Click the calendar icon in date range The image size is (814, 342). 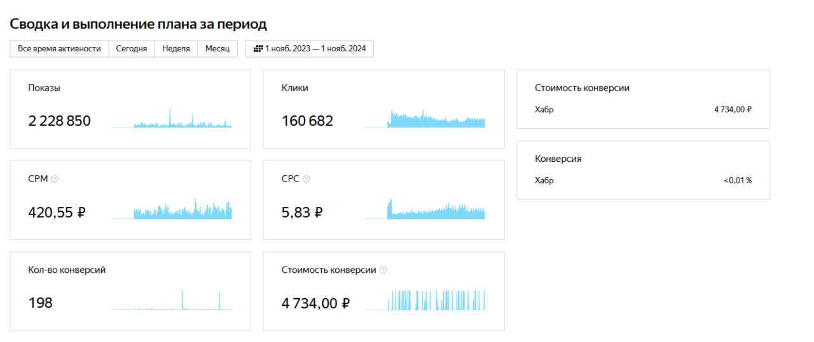point(258,49)
